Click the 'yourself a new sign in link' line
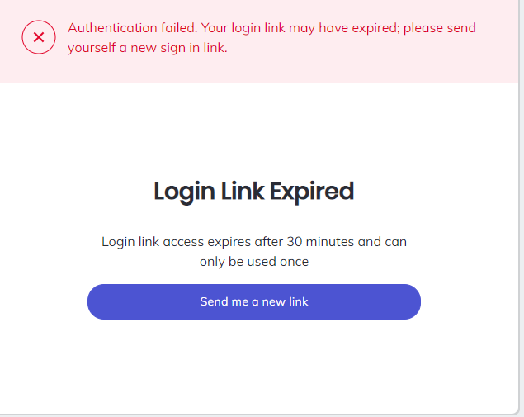The height and width of the screenshot is (417, 524). pyautogui.click(x=148, y=48)
